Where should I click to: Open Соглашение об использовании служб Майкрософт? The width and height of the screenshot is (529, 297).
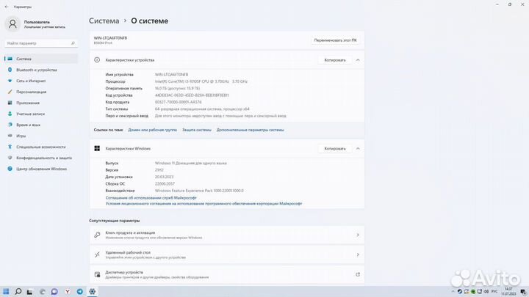151,198
